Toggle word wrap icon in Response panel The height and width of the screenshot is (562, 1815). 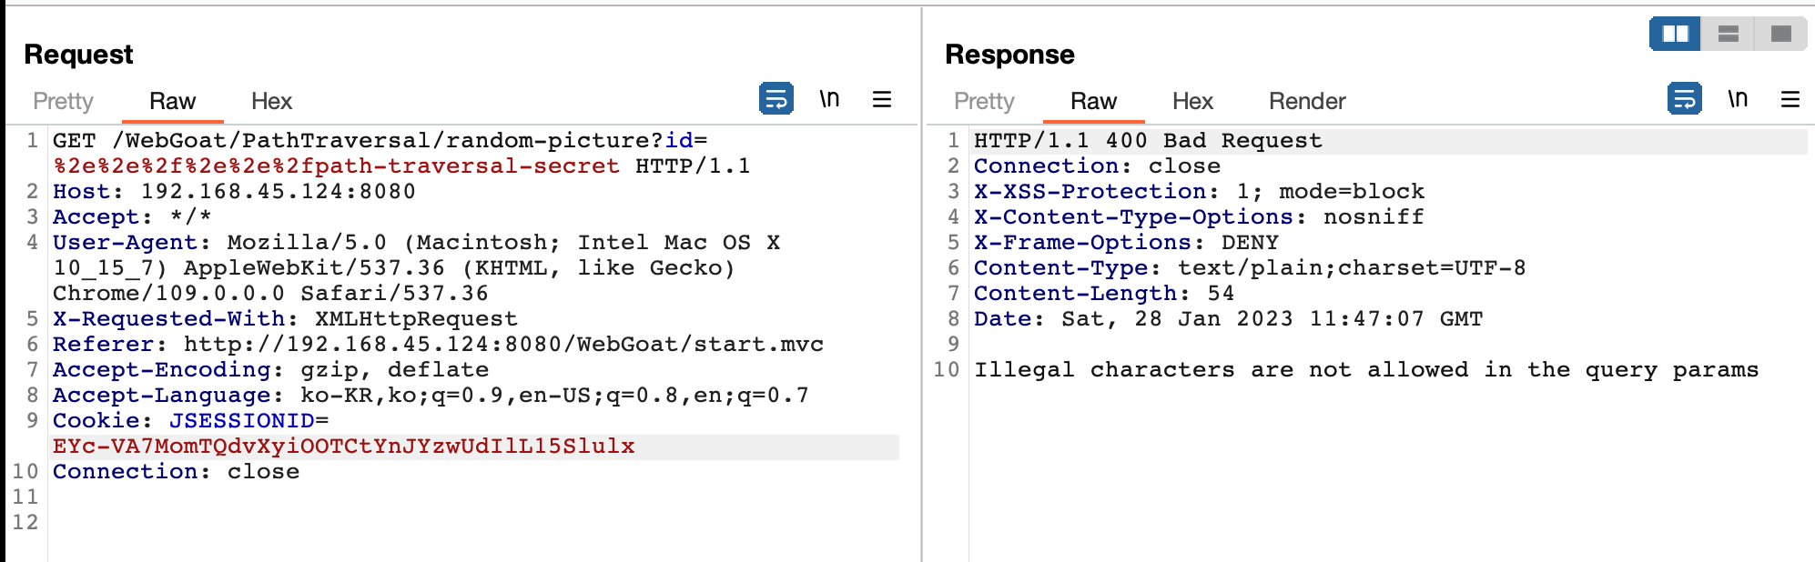tap(1685, 98)
